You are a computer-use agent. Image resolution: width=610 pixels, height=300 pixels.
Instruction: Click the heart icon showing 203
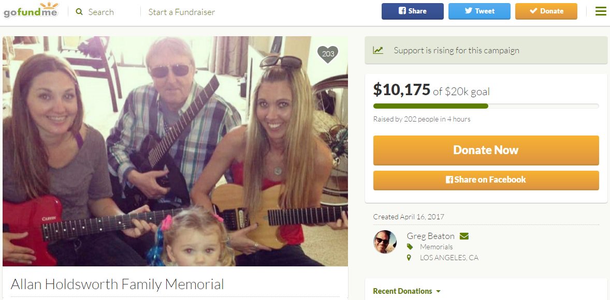(x=328, y=54)
